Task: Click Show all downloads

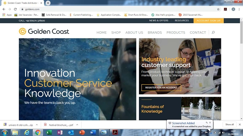Action: (229, 124)
